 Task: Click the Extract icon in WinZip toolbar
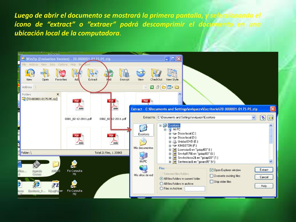point(93,75)
